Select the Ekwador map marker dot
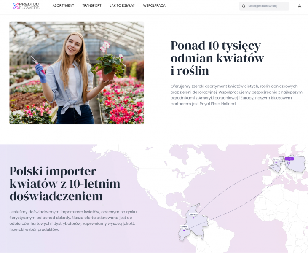Screen dimensions: 308x253 184,230
